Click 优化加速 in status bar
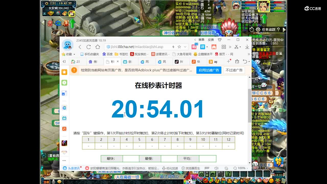This screenshot has height=184, width=327. pyautogui.click(x=170, y=168)
